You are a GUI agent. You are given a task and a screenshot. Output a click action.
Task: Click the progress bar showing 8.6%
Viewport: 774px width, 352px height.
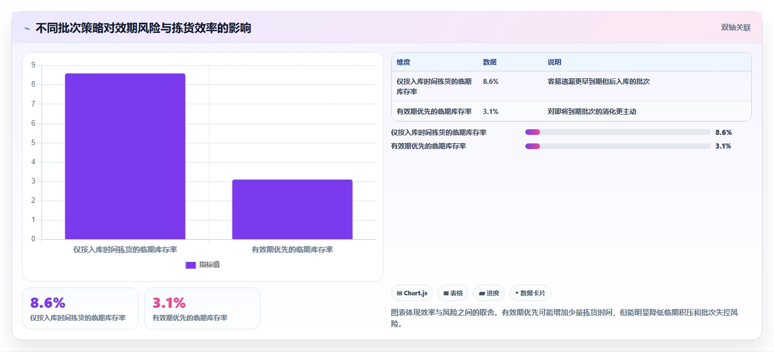(618, 132)
